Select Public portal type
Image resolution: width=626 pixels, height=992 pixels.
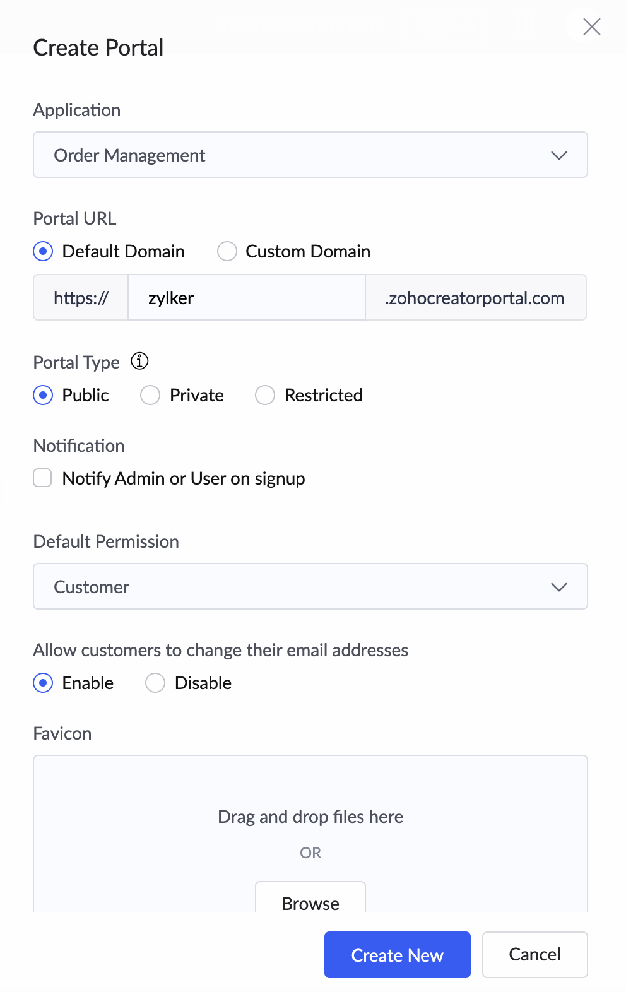[43, 395]
